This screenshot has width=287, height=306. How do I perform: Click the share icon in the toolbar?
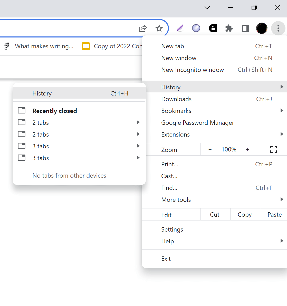click(x=143, y=28)
